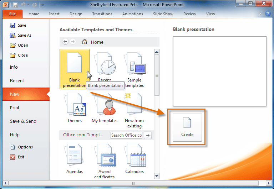Open Undo history dropdown arrow

[x=28, y=5]
